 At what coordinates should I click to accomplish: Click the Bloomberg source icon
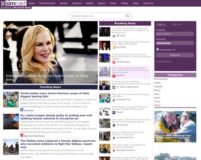click(x=114, y=47)
